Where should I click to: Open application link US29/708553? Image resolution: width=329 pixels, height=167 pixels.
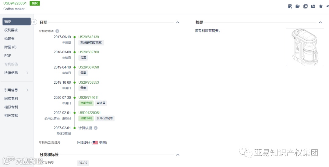pyautogui.click(x=89, y=82)
